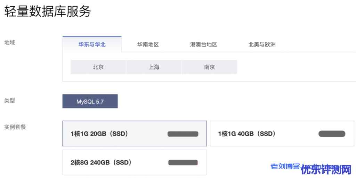The width and height of the screenshot is (356, 179).
Task: Click the 类型 field label
Action: (x=9, y=101)
